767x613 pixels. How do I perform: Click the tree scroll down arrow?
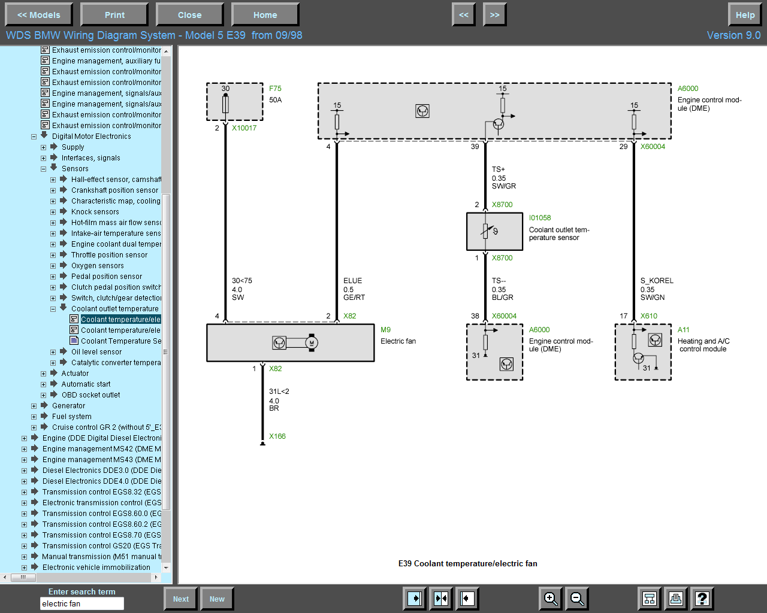(x=167, y=568)
